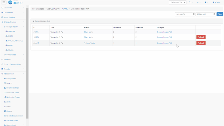Open the Dashboard Editor
Image resolution: width=224 pixels, height=126 pixels.
[x=12, y=93]
